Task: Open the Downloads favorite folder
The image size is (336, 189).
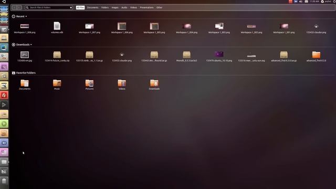Action: tap(154, 83)
